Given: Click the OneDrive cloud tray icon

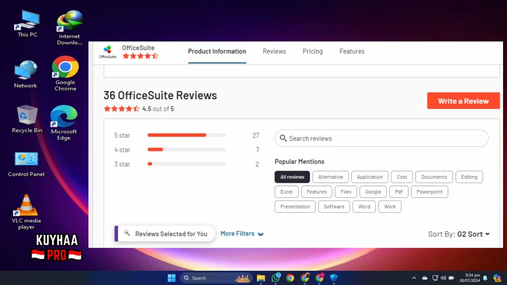Looking at the screenshot, I should click(425, 278).
